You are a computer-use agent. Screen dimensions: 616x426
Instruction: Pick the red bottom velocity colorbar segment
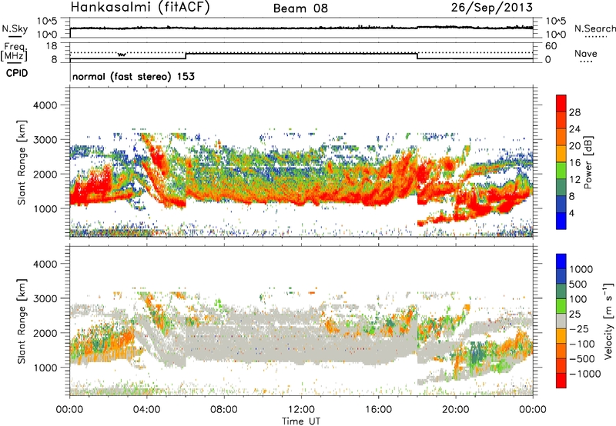561,381
